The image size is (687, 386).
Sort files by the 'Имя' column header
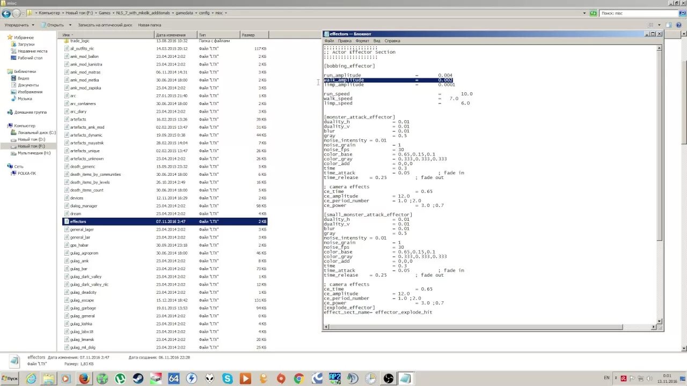point(107,35)
